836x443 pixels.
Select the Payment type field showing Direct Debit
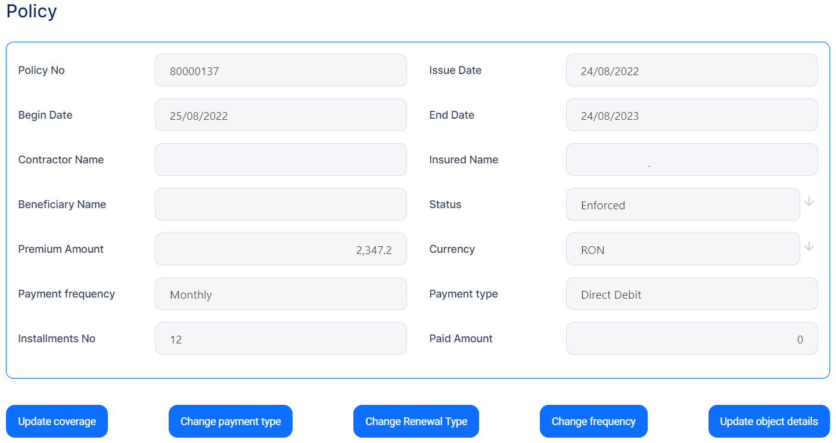point(691,294)
